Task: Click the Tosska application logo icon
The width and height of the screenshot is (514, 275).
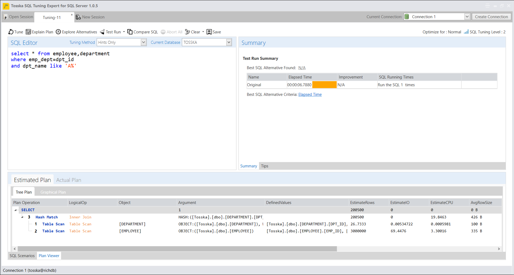Action: pos(6,6)
